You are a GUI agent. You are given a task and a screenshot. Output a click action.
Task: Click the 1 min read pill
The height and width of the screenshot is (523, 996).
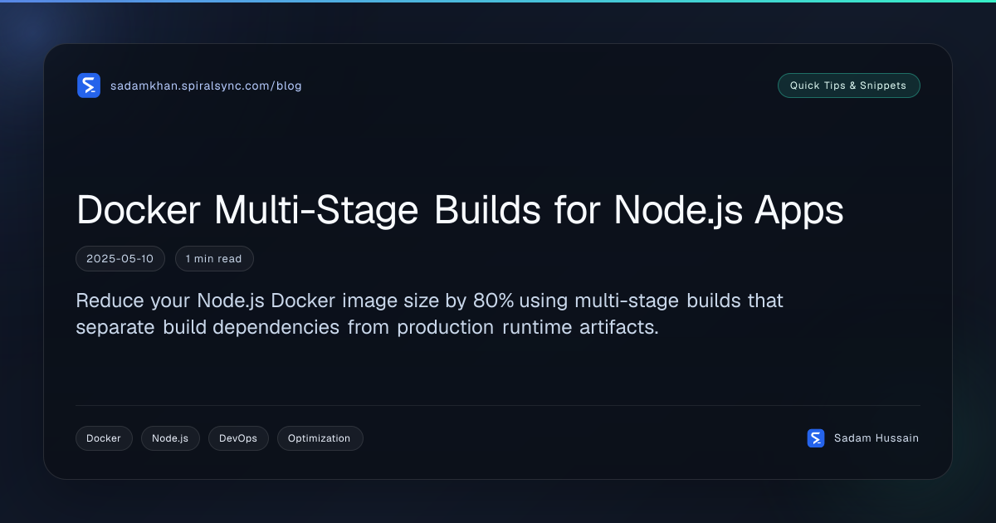coord(214,259)
